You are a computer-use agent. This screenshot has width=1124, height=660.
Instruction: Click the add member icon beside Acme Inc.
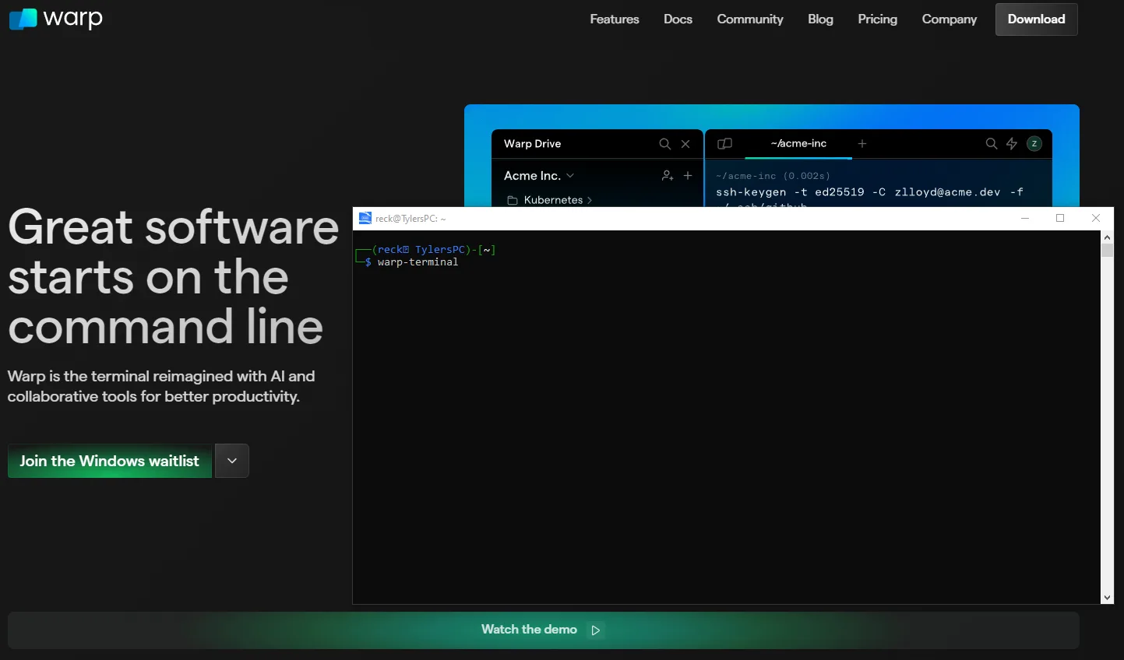(668, 176)
